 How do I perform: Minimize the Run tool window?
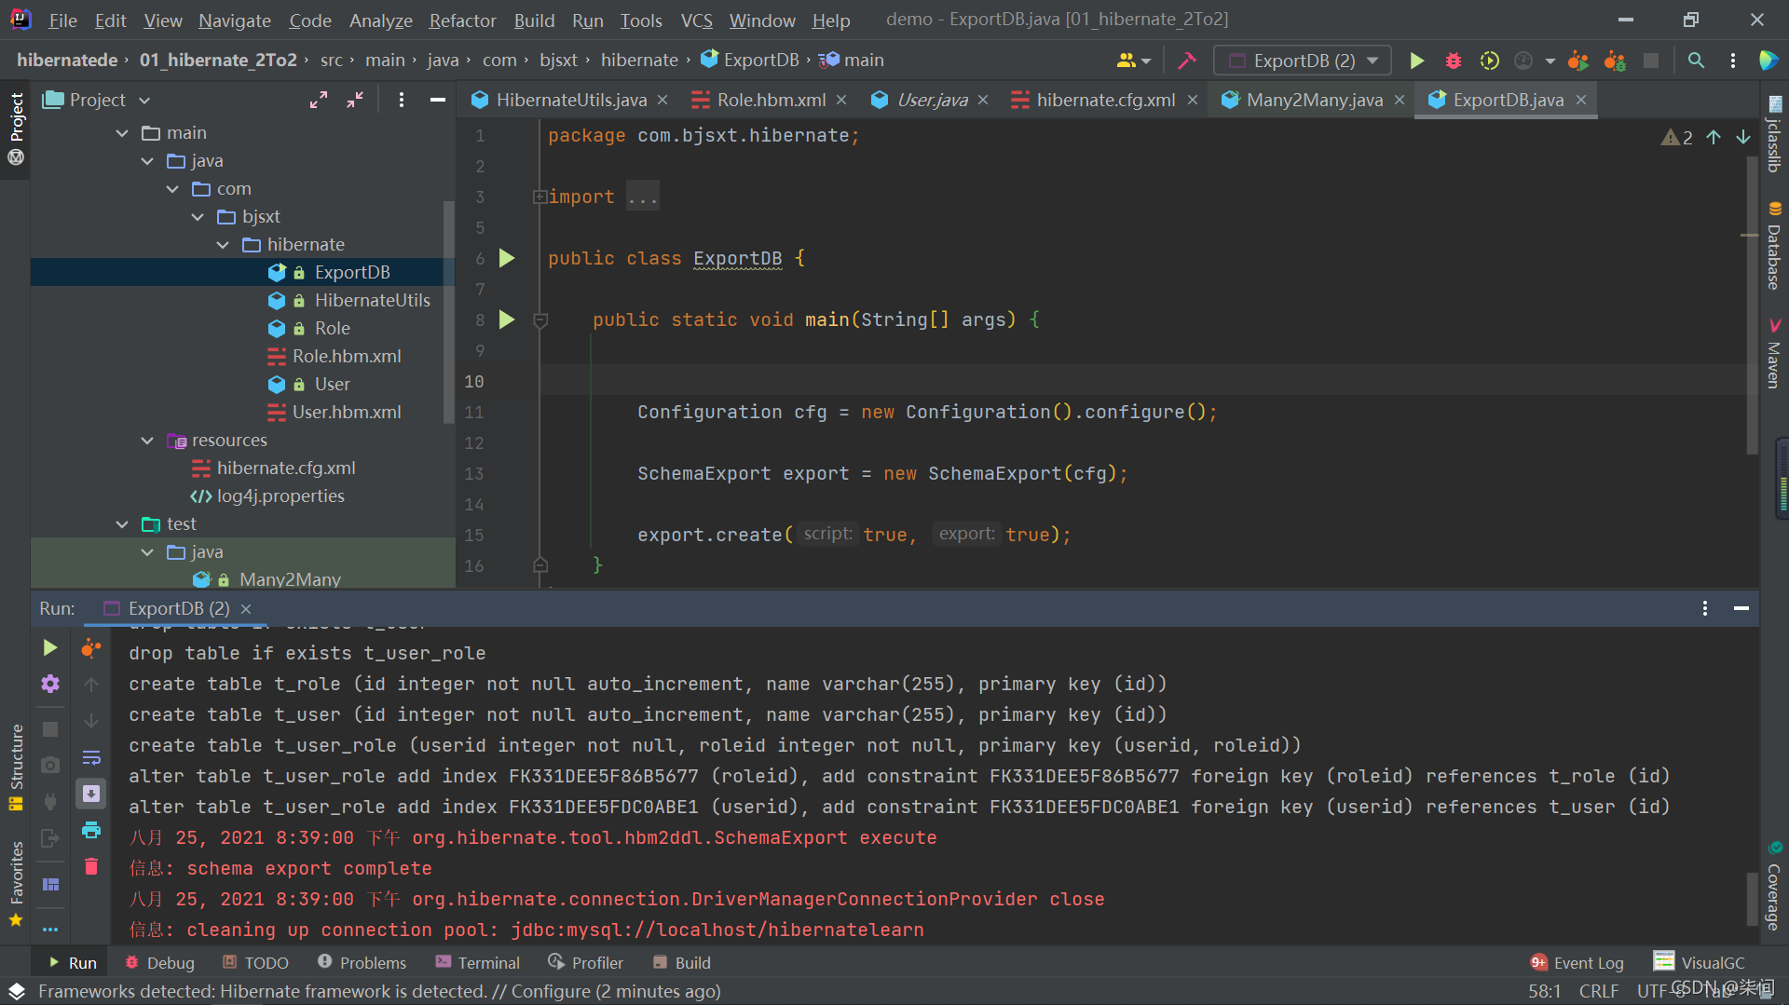click(1741, 608)
